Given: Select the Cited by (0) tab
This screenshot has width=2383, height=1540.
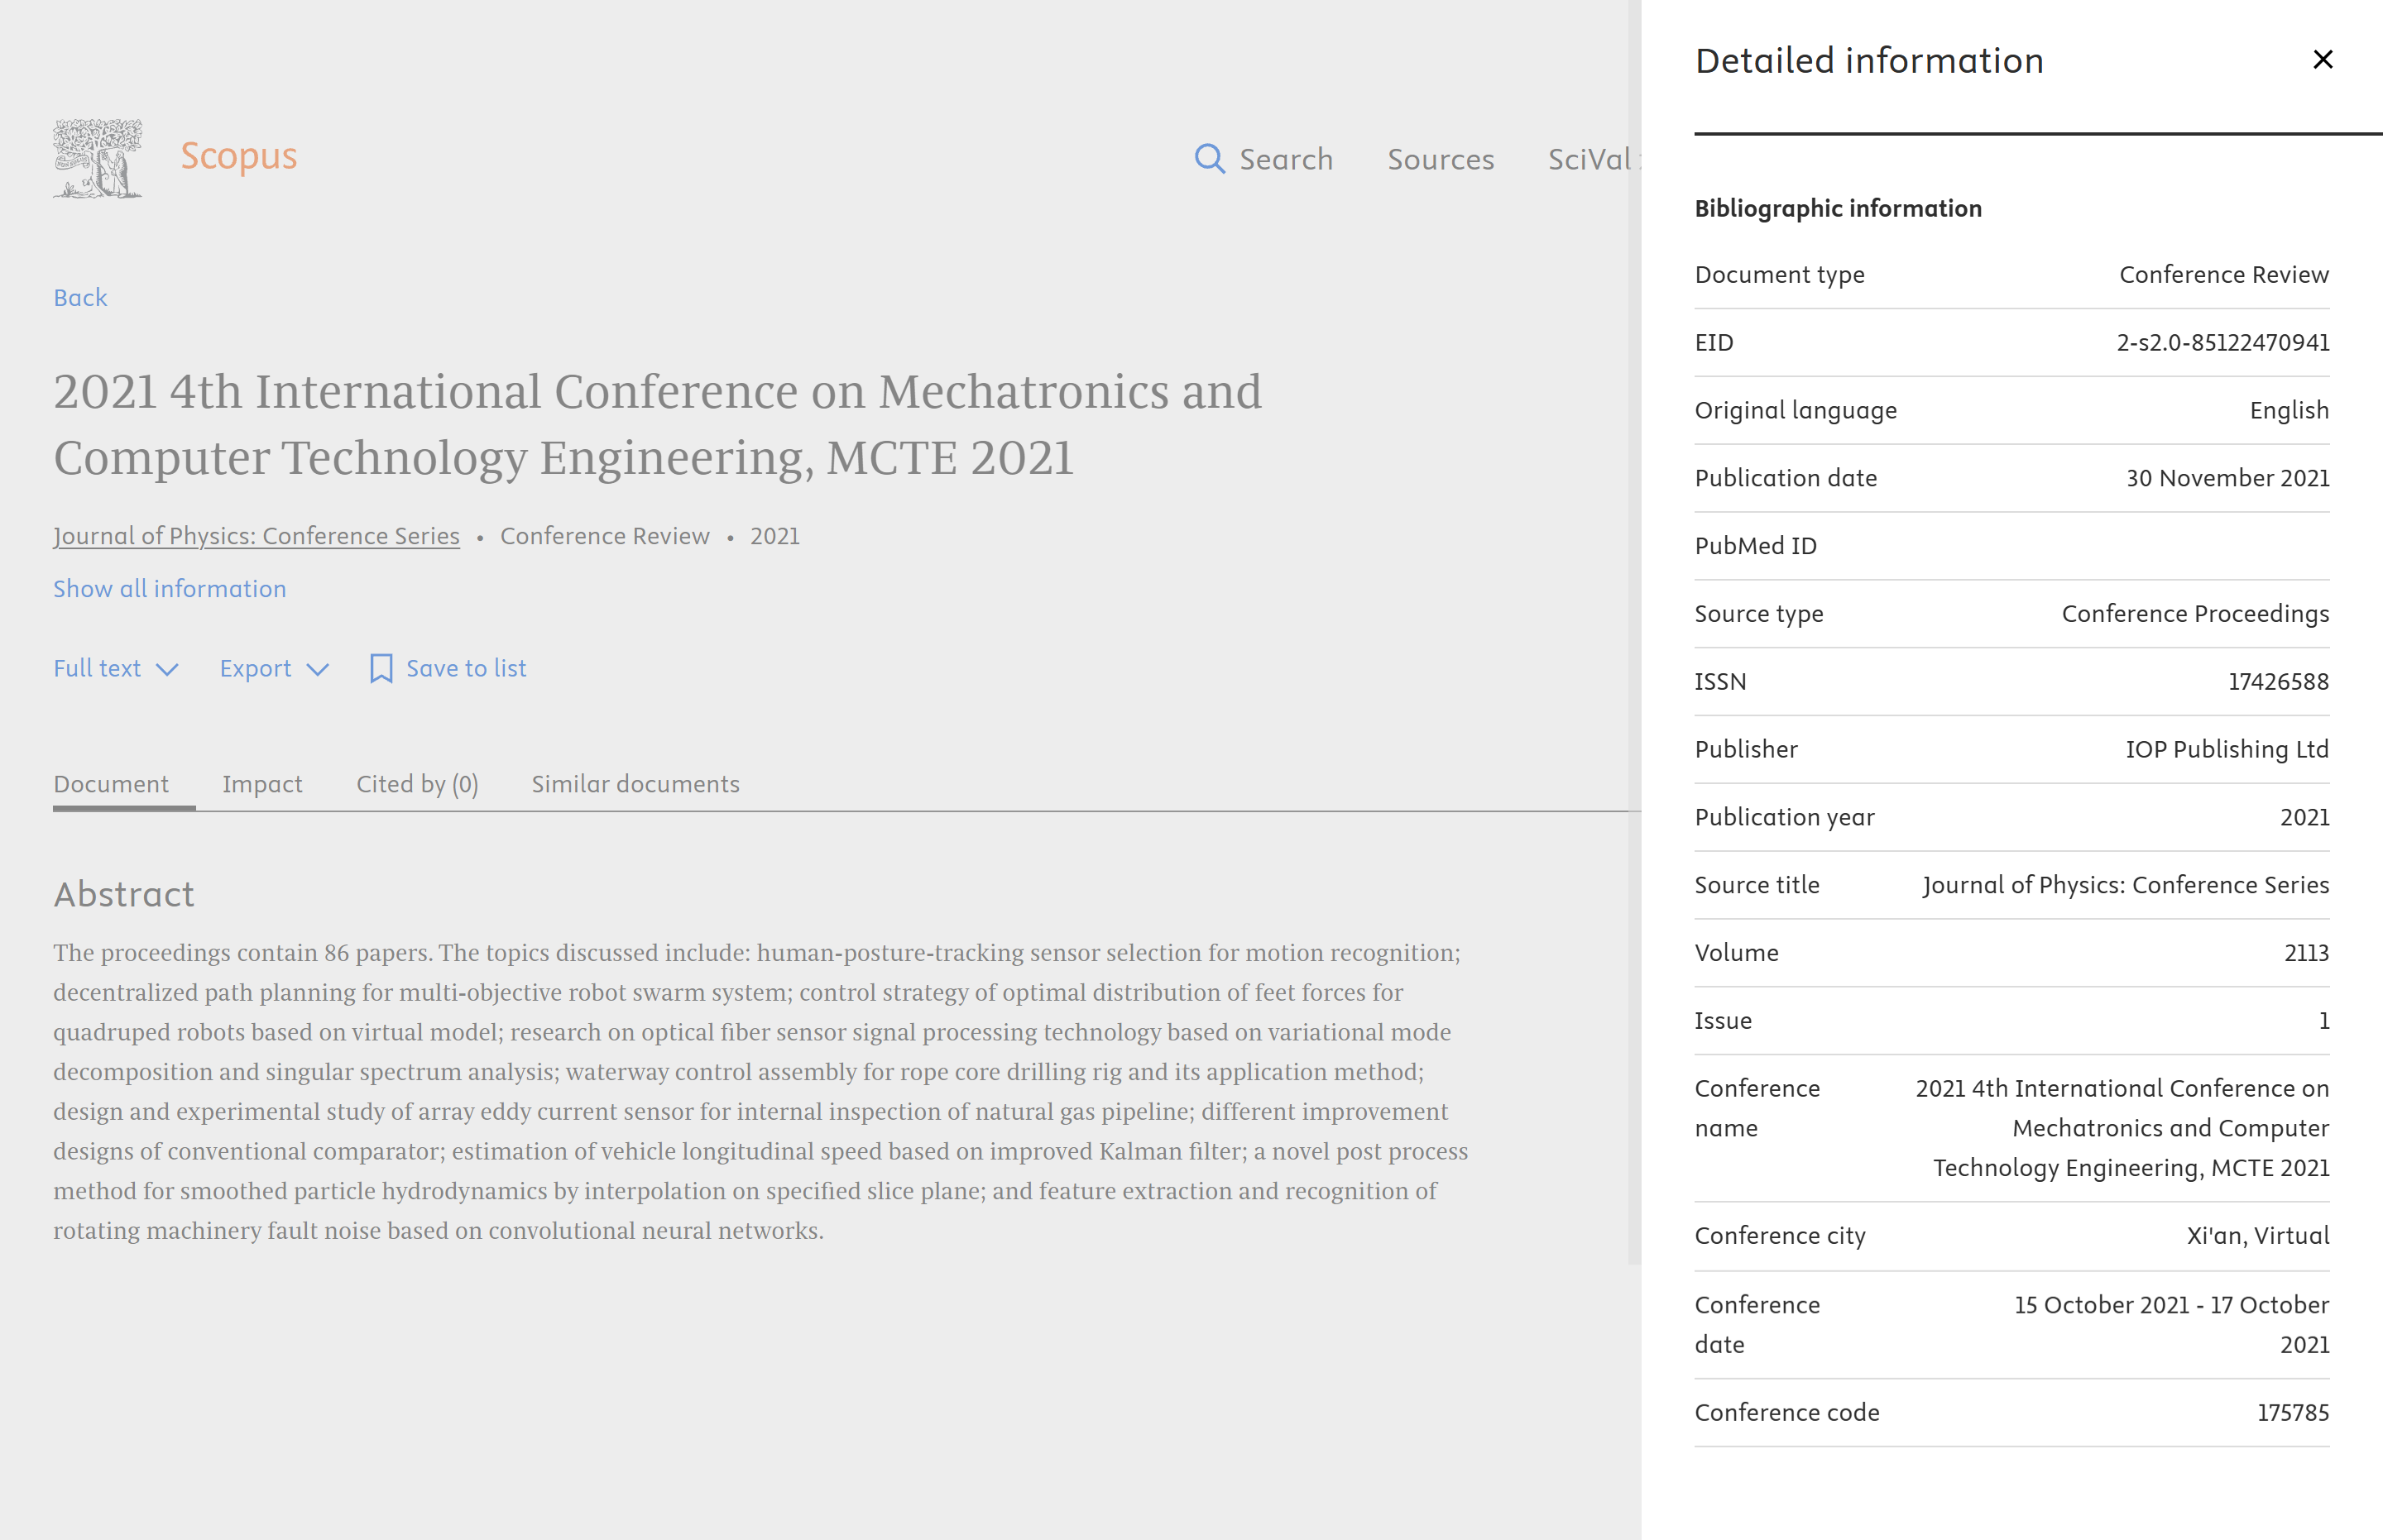Looking at the screenshot, I should click(416, 784).
